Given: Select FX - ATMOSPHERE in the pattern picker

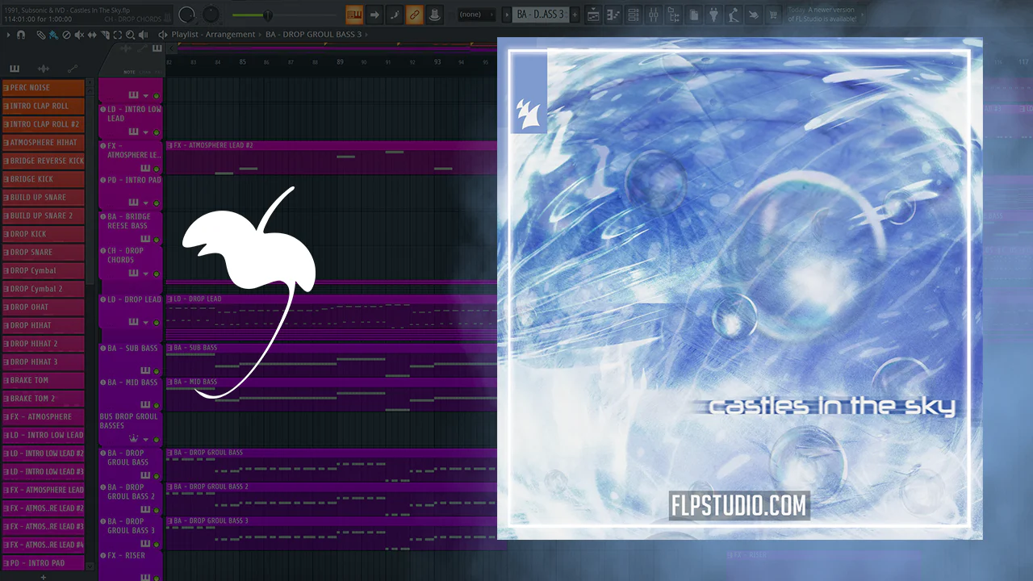Looking at the screenshot, I should point(44,416).
